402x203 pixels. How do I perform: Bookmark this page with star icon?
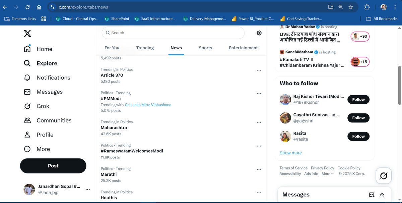351,7
